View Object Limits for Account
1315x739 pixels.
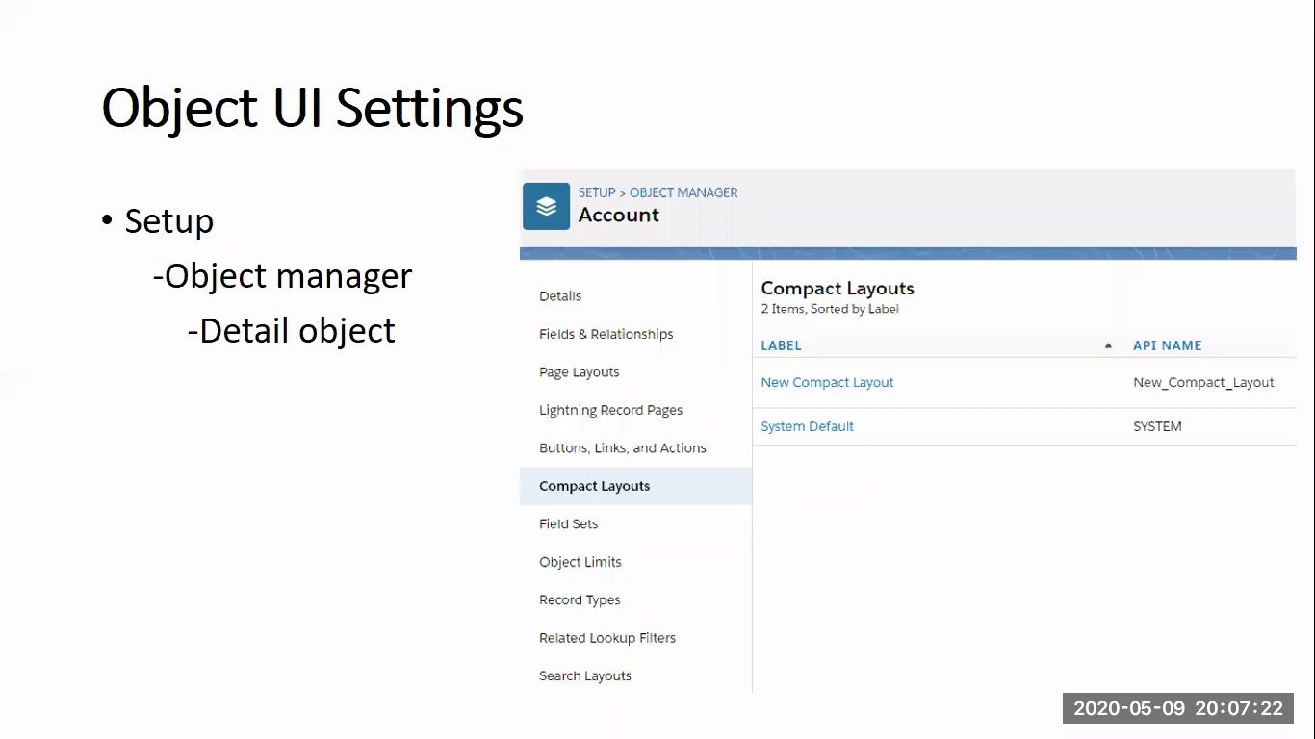[580, 562]
